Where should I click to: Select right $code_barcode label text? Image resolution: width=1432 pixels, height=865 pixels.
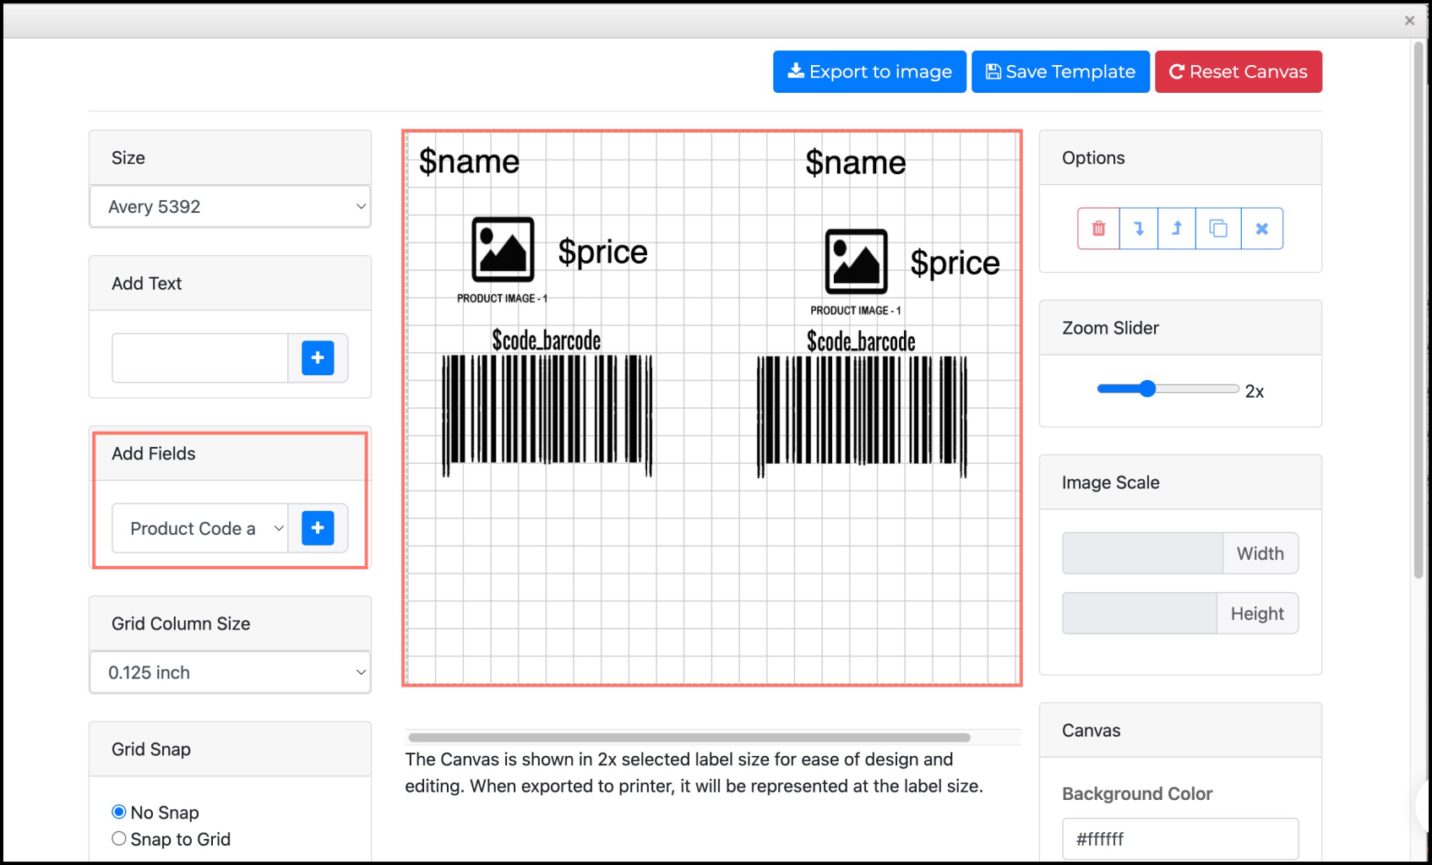coord(861,341)
